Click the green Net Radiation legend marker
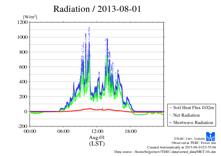The width and height of the screenshot is (221, 156). tap(170, 115)
